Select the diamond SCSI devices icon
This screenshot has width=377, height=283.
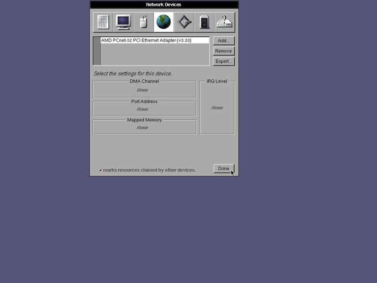pyautogui.click(x=184, y=22)
